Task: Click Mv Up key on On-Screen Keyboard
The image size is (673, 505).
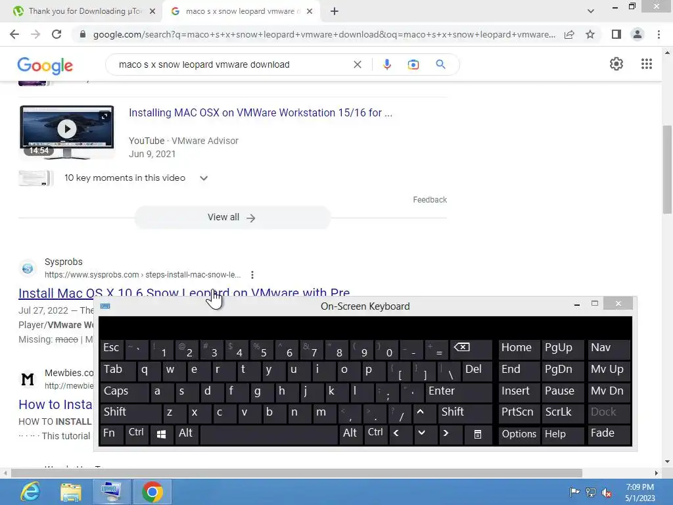Action: (608, 371)
